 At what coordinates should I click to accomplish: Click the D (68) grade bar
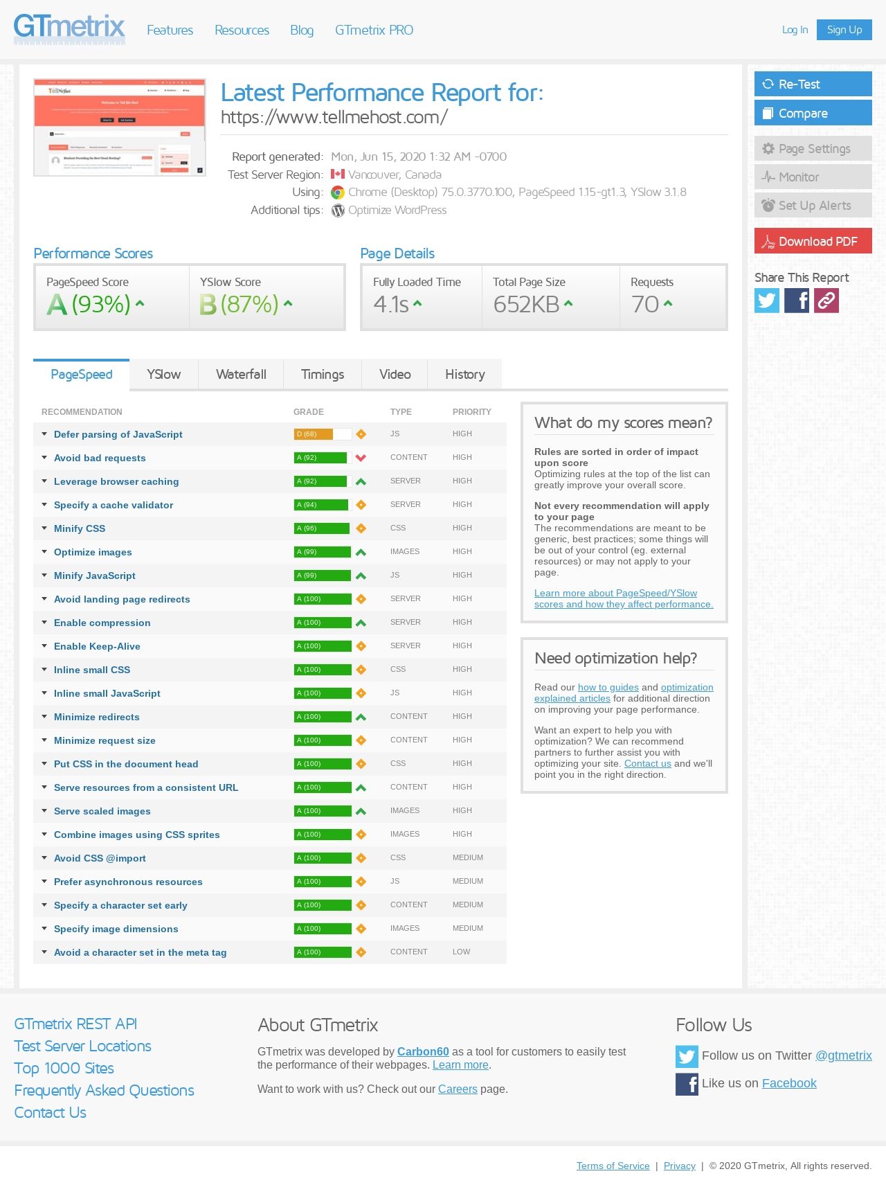(323, 434)
